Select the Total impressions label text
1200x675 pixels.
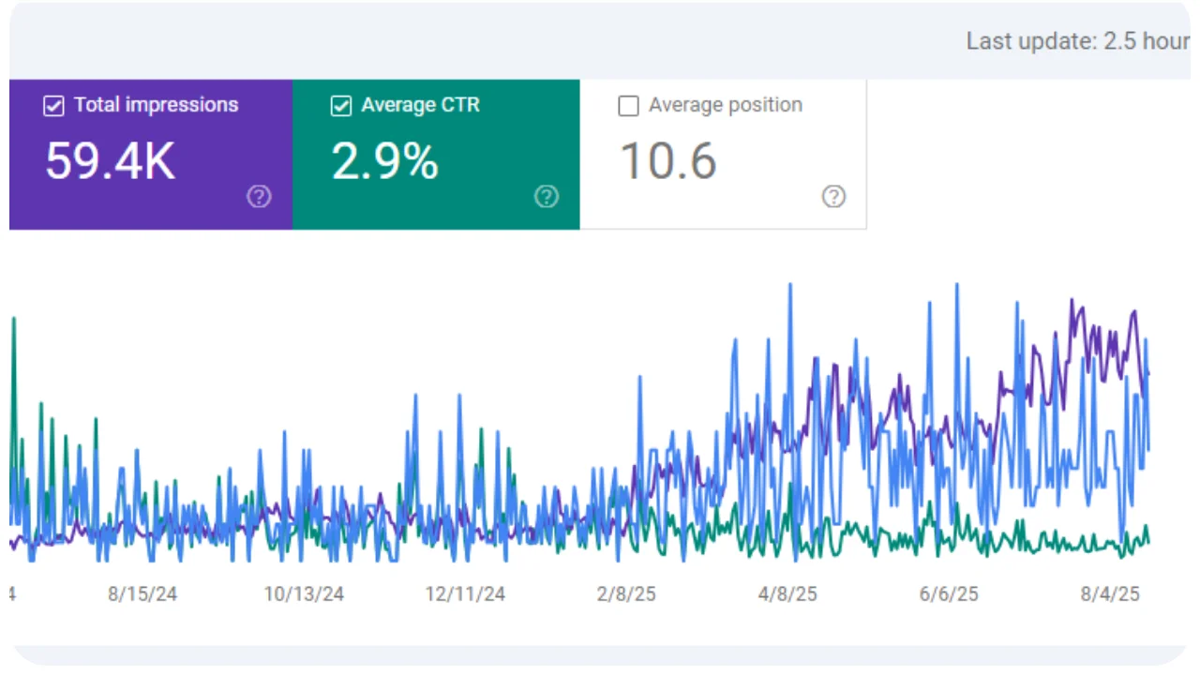tap(156, 105)
